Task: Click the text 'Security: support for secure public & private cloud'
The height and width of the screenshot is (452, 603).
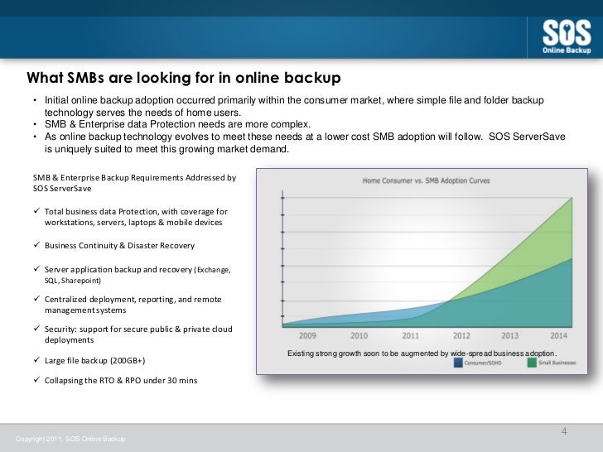Action: pos(138,329)
